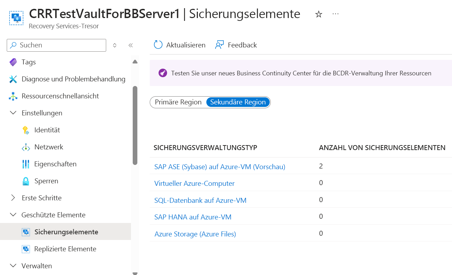Open the more options ellipsis menu

[336, 14]
